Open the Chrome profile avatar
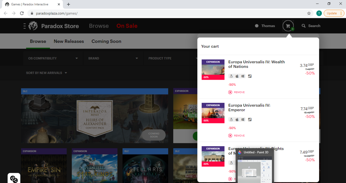 (319, 13)
